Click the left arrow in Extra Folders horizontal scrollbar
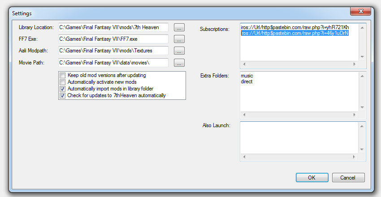The image size is (381, 197). pos(244,115)
